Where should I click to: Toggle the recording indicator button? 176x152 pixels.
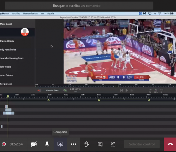pyautogui.click(x=4, y=144)
